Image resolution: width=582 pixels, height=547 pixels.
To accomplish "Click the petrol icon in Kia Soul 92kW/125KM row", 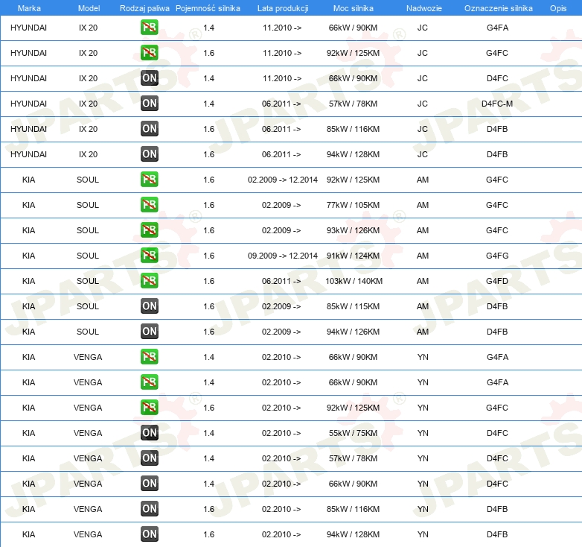I will (x=149, y=180).
